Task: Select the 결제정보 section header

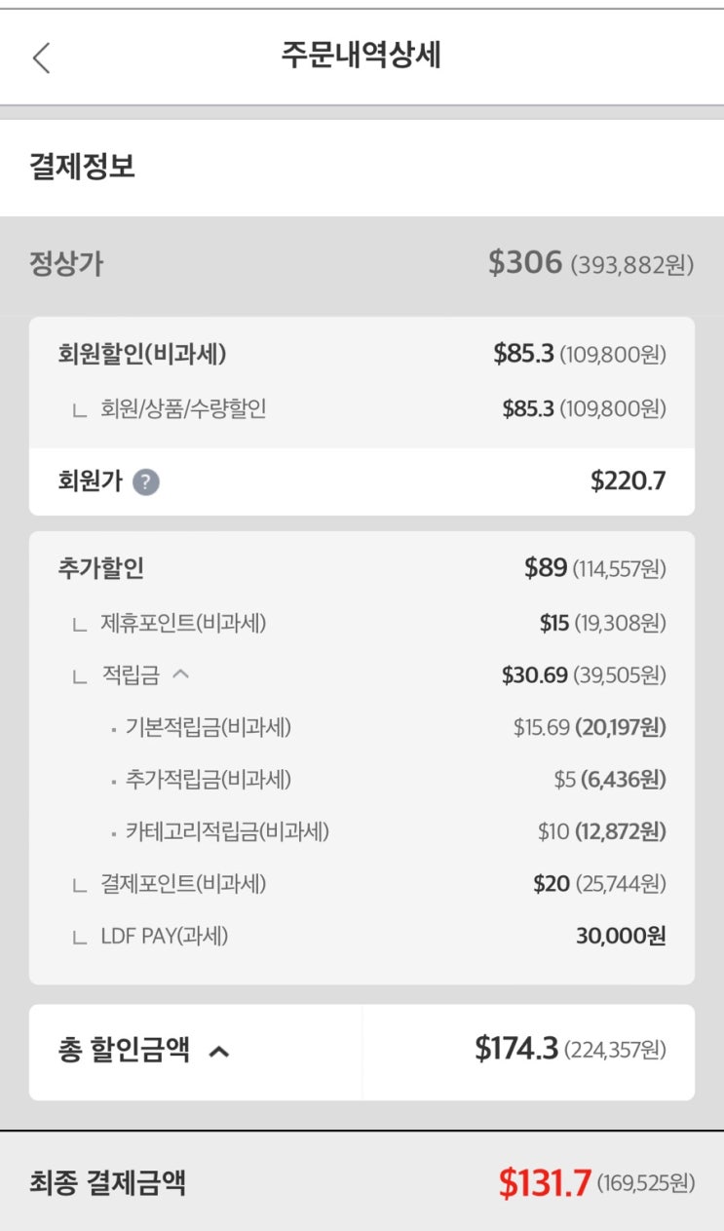Action: pyautogui.click(x=83, y=167)
